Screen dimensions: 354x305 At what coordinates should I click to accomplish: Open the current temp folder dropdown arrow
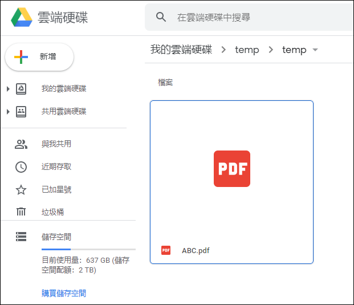click(315, 50)
